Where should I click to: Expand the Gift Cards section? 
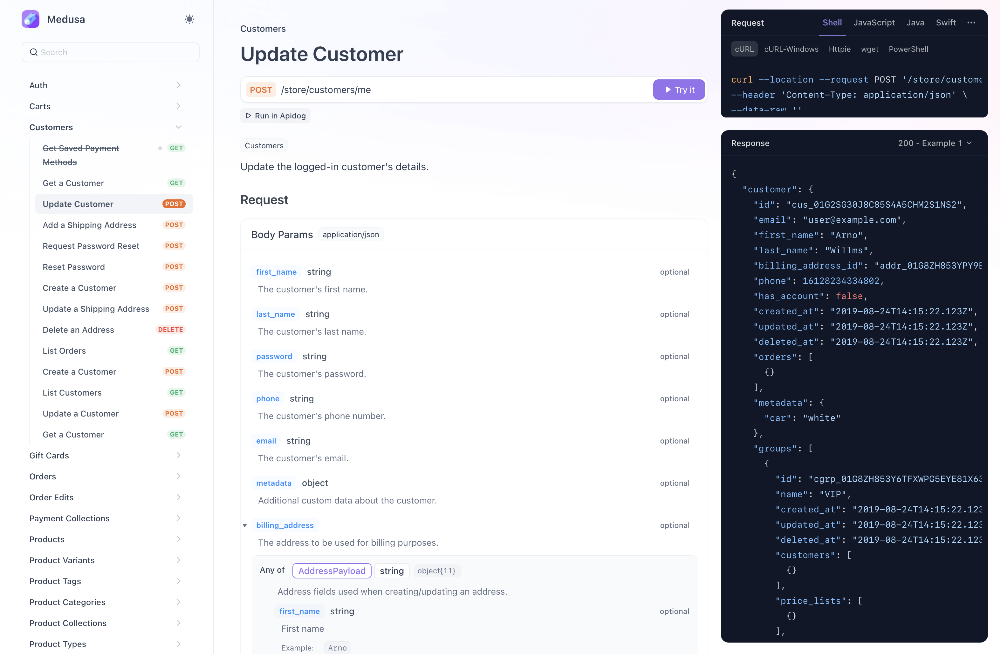point(105,456)
